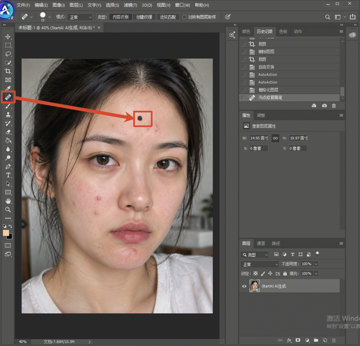Switch to the 调整 tab
Image resolution: width=360 pixels, height=346 pixels.
pos(261,116)
